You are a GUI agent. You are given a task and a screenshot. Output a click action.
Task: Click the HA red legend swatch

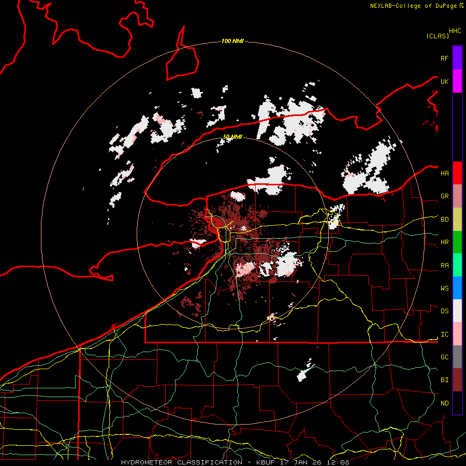click(x=457, y=173)
